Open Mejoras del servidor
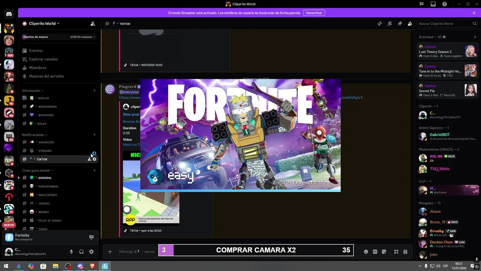The height and width of the screenshot is (271, 481). pos(59,76)
